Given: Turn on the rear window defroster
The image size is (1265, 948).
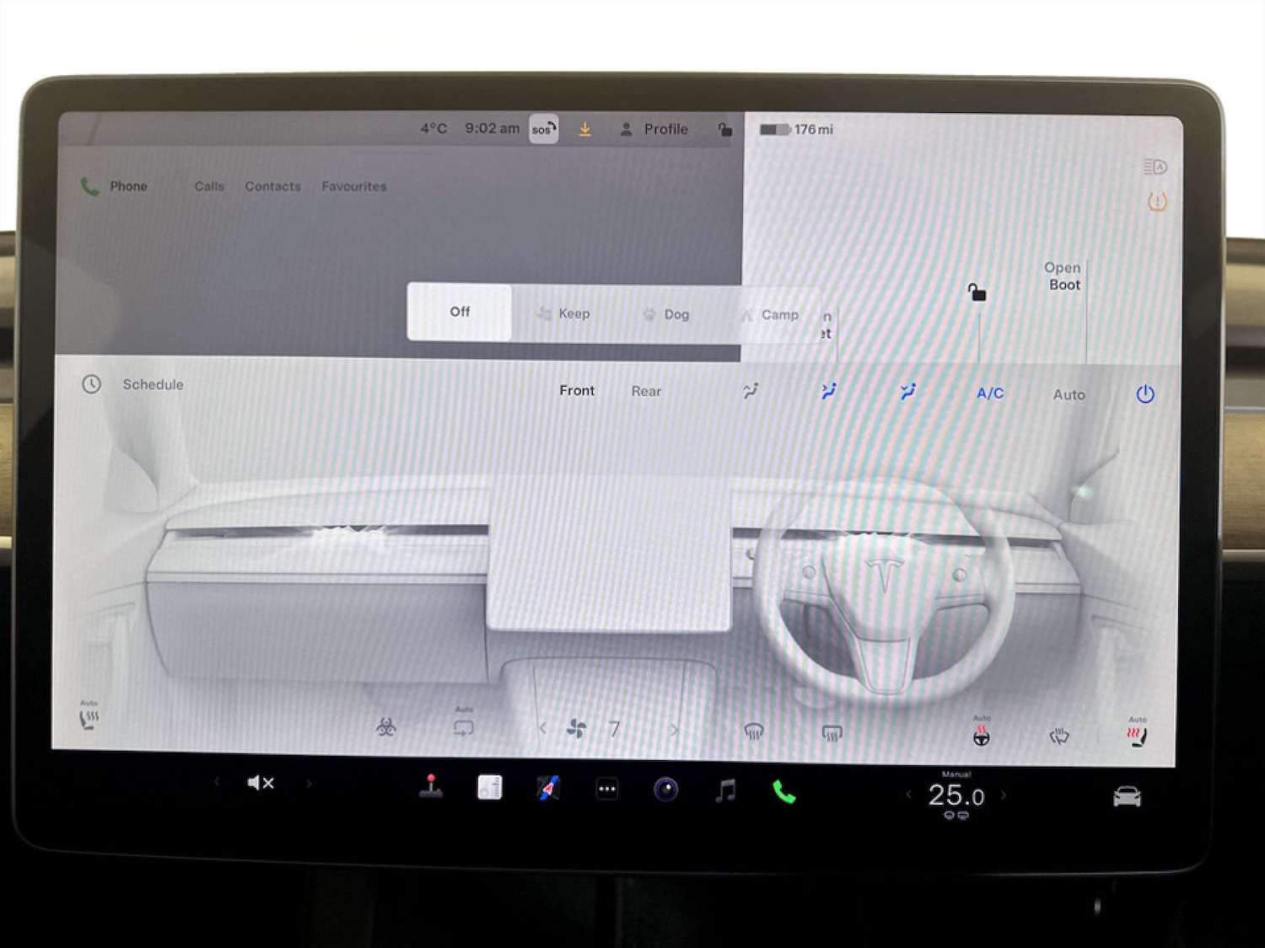Looking at the screenshot, I should pyautogui.click(x=831, y=733).
